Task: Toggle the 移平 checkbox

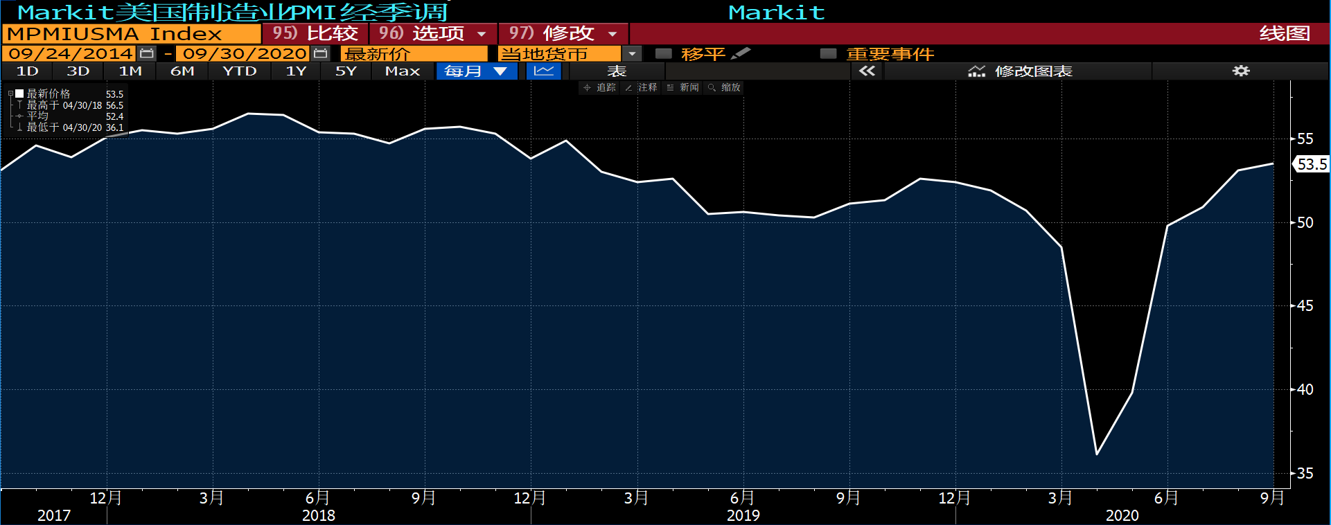Action: 664,53
